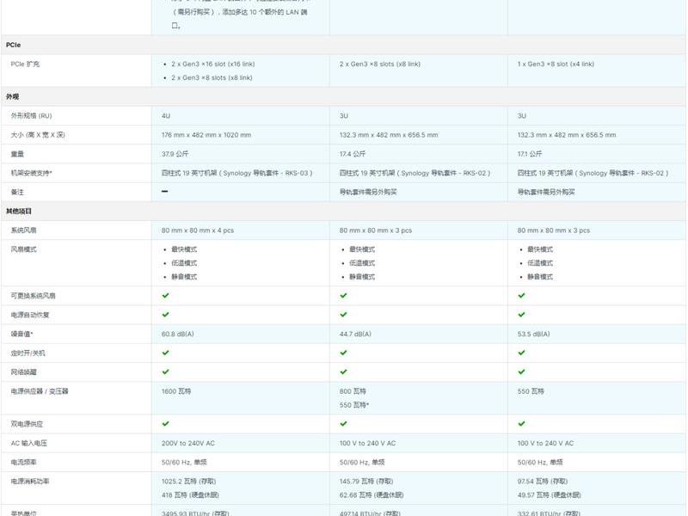
Task: Click the 1600 瓦特 power supply value
Action: (x=176, y=391)
